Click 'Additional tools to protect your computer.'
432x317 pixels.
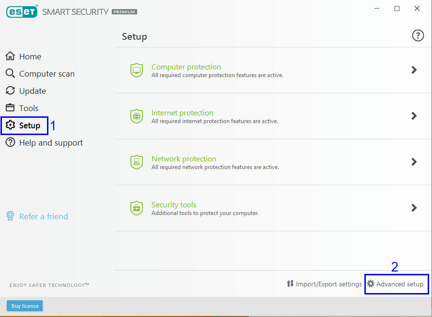(205, 213)
